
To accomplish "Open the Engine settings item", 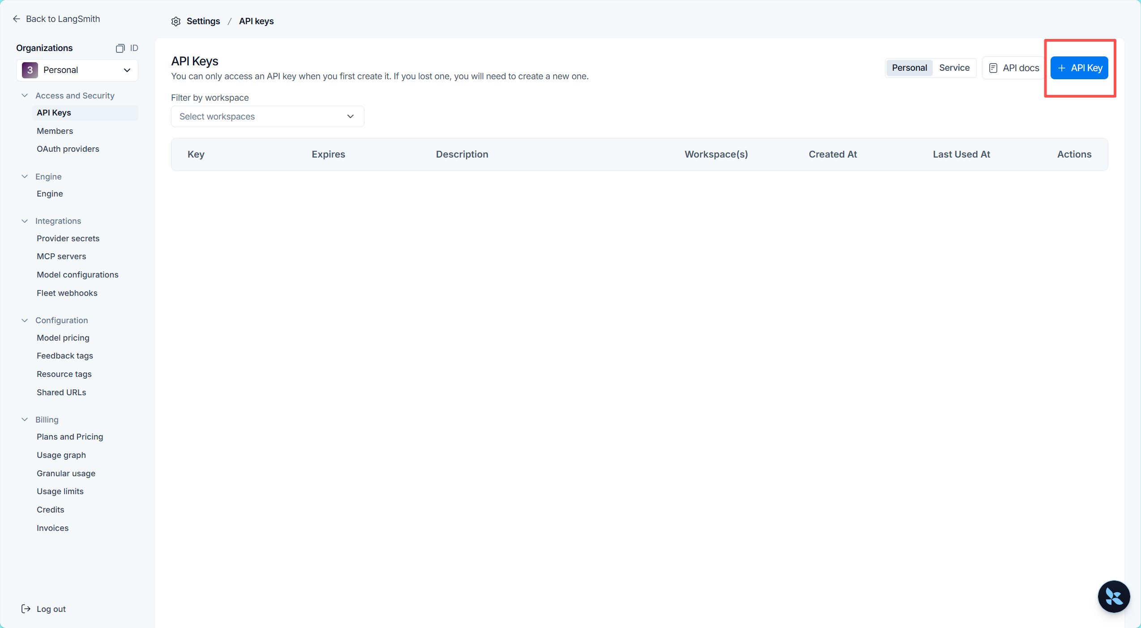I will click(x=50, y=194).
